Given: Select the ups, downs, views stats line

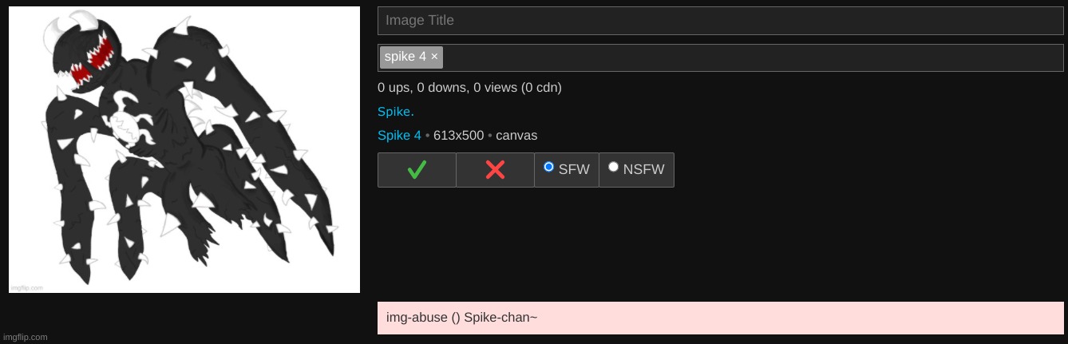Looking at the screenshot, I should click(469, 88).
